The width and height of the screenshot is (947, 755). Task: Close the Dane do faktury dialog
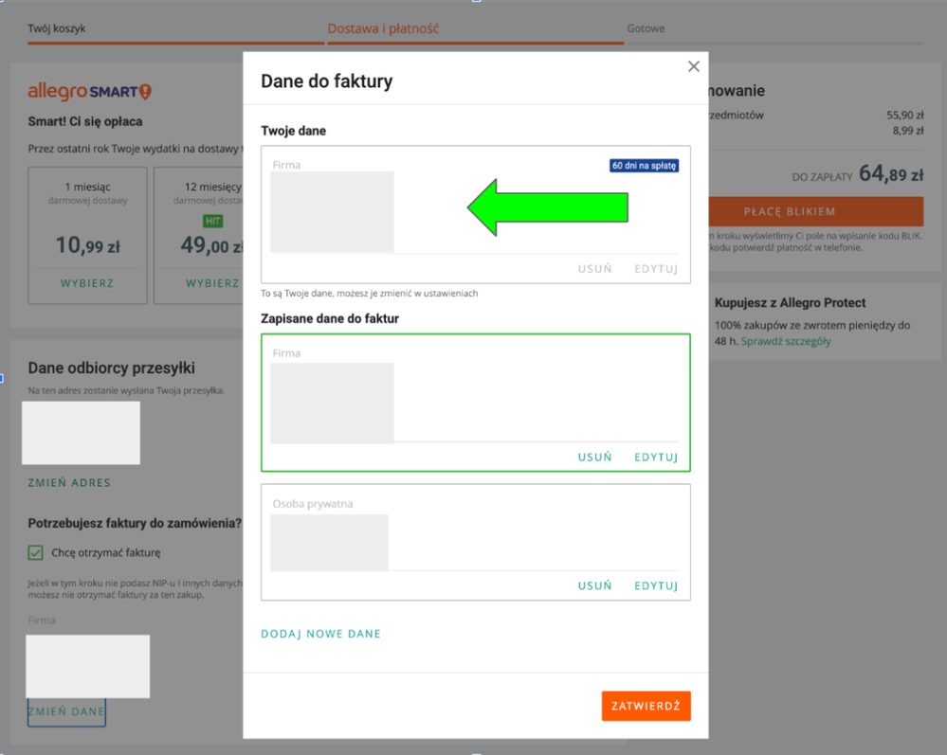[694, 66]
